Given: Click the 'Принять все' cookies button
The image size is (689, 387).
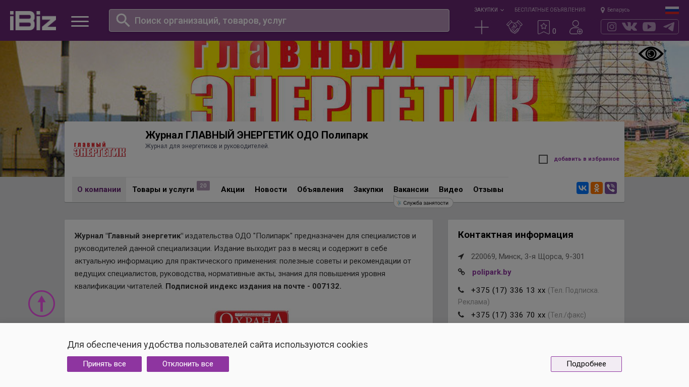Looking at the screenshot, I should pyautogui.click(x=104, y=364).
